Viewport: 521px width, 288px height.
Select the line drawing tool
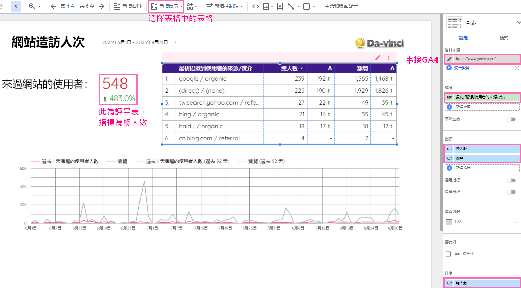pyautogui.click(x=291, y=6)
